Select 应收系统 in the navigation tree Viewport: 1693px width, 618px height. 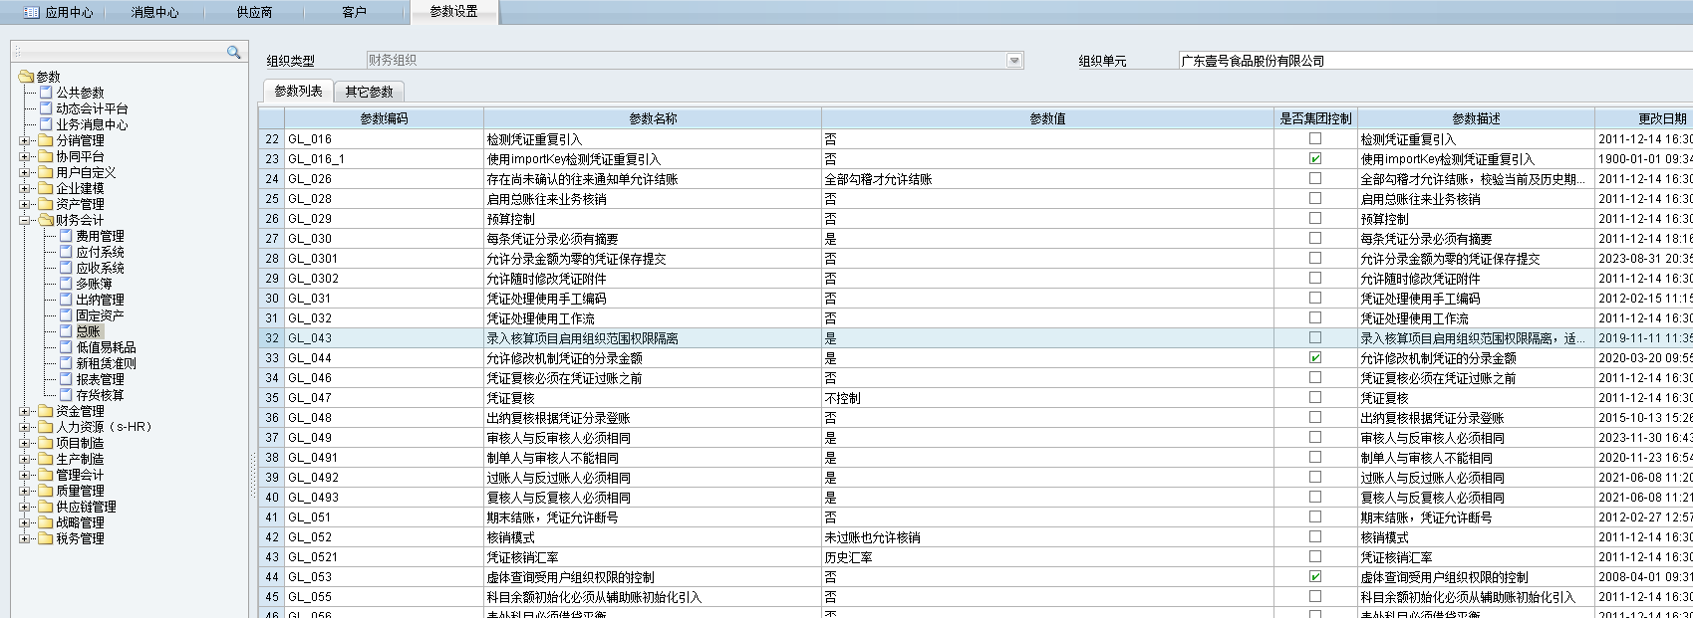(100, 268)
